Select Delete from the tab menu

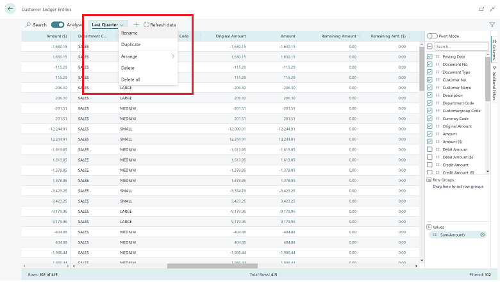[x=148, y=68]
